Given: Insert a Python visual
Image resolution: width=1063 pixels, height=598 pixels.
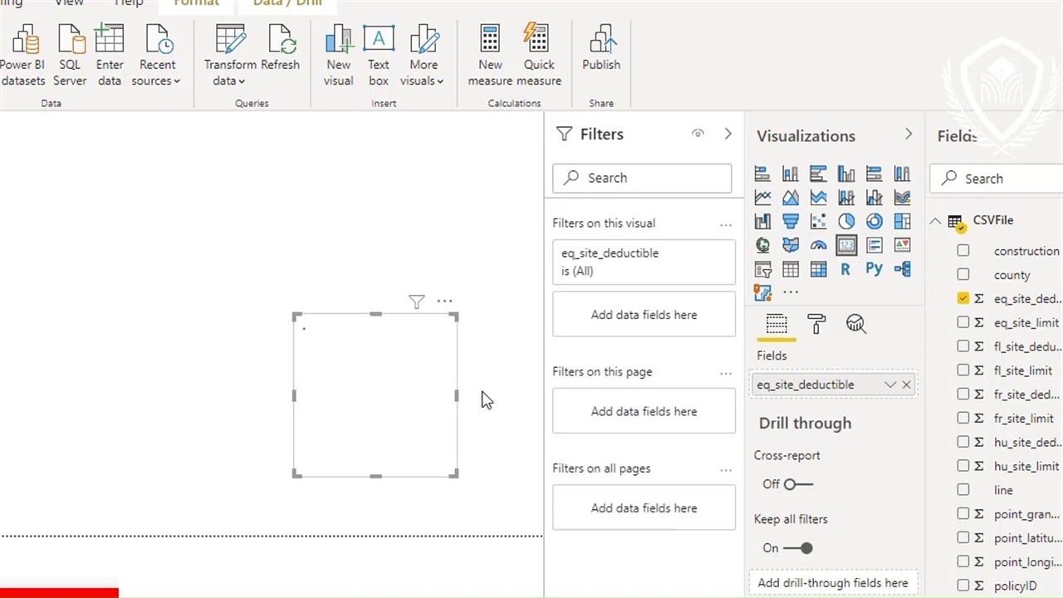Looking at the screenshot, I should click(874, 269).
